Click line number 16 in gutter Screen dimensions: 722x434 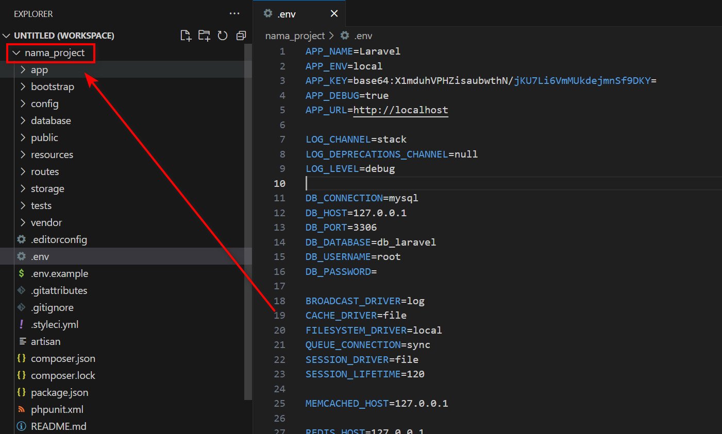click(x=279, y=271)
